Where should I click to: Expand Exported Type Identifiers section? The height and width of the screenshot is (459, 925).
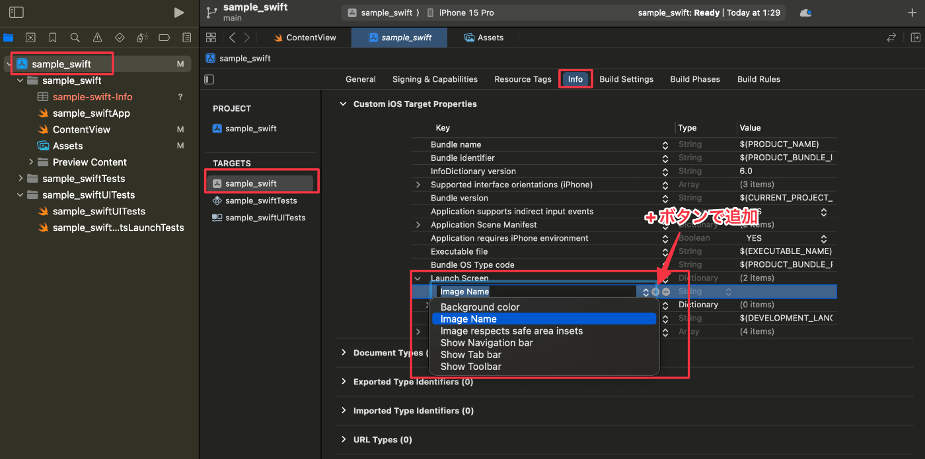(x=343, y=382)
